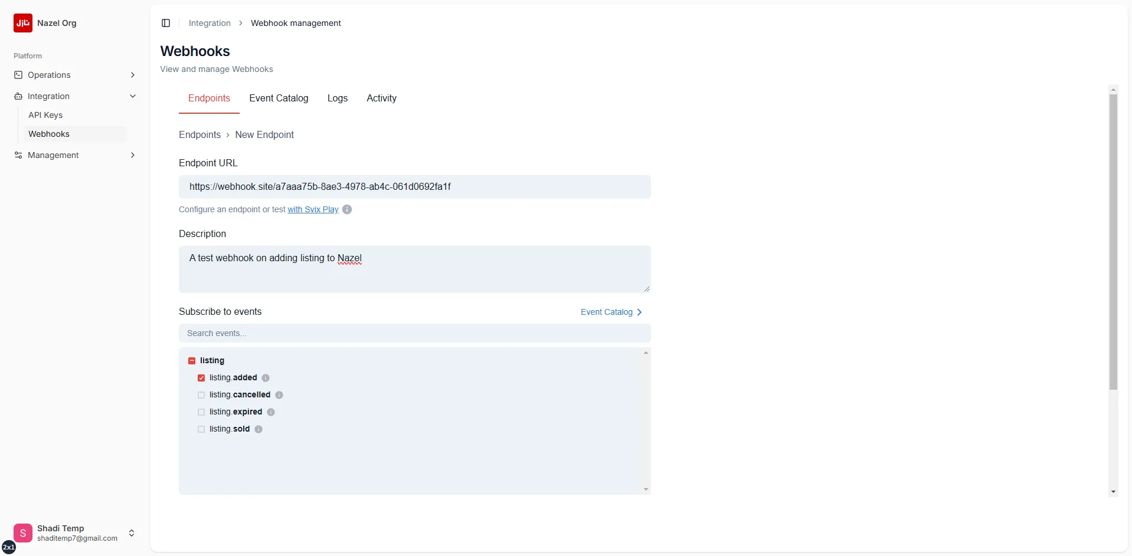Toggle the sidebar collapse icon

point(166,23)
